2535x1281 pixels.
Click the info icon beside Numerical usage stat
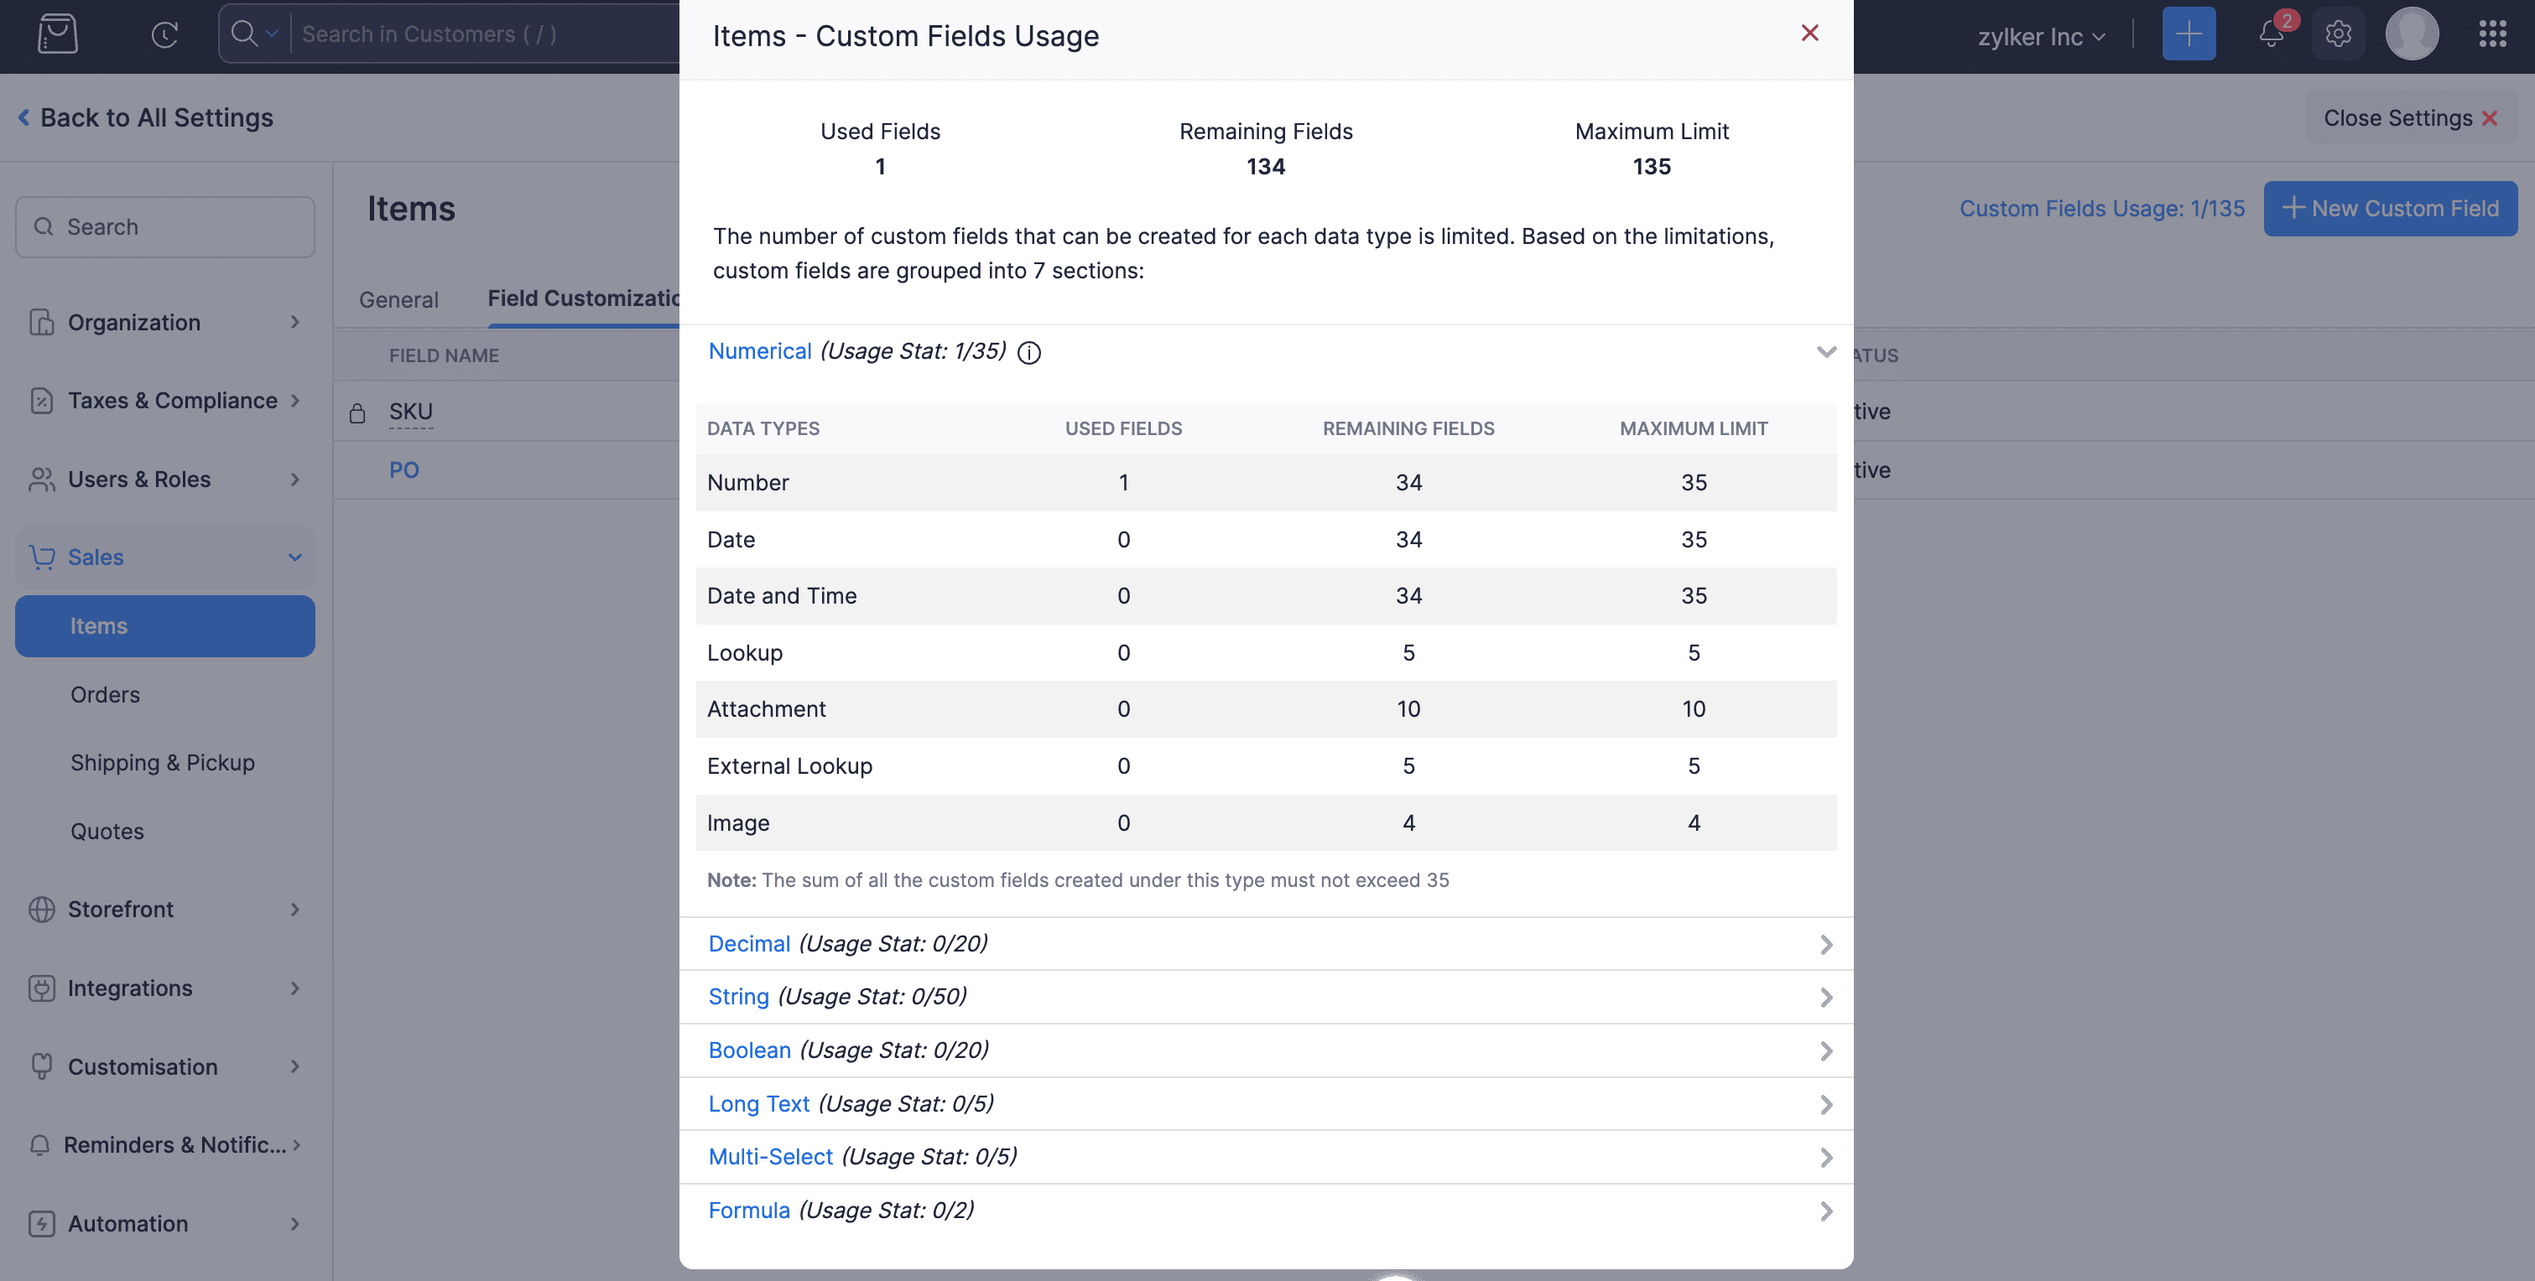coord(1029,352)
